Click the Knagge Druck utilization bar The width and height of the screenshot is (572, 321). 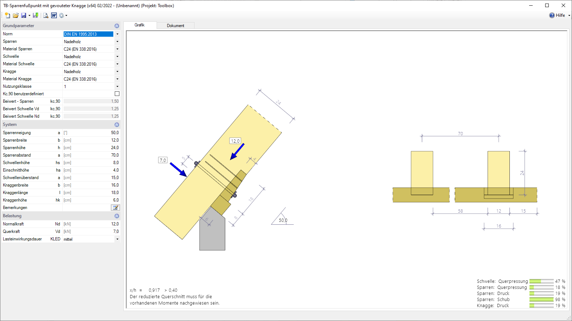pos(541,306)
